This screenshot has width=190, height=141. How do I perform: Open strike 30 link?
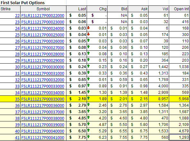(x=17, y=67)
